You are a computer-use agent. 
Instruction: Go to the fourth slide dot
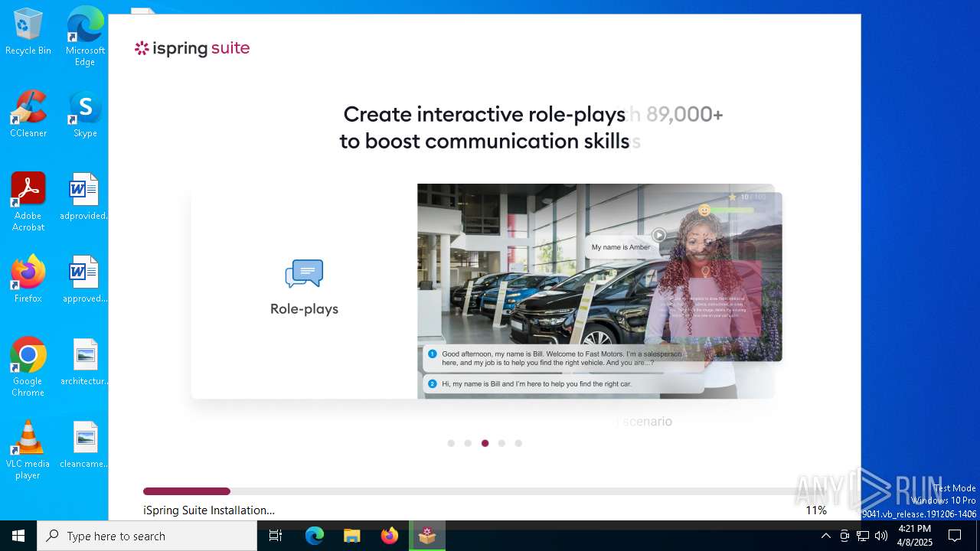501,443
